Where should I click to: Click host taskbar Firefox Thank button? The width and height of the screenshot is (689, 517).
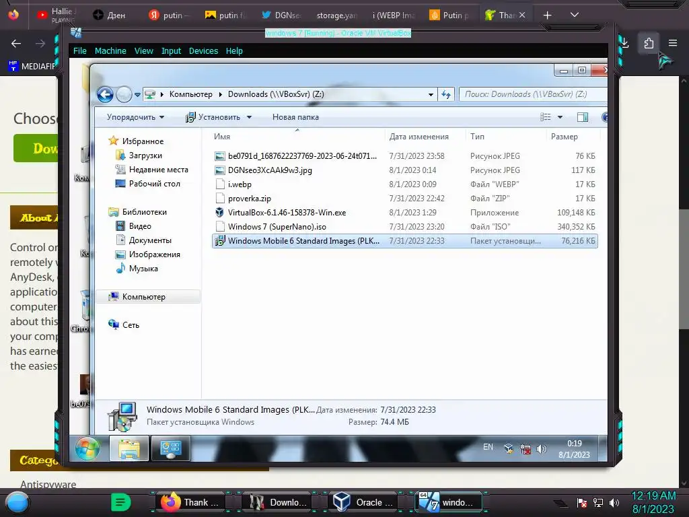coord(190,502)
